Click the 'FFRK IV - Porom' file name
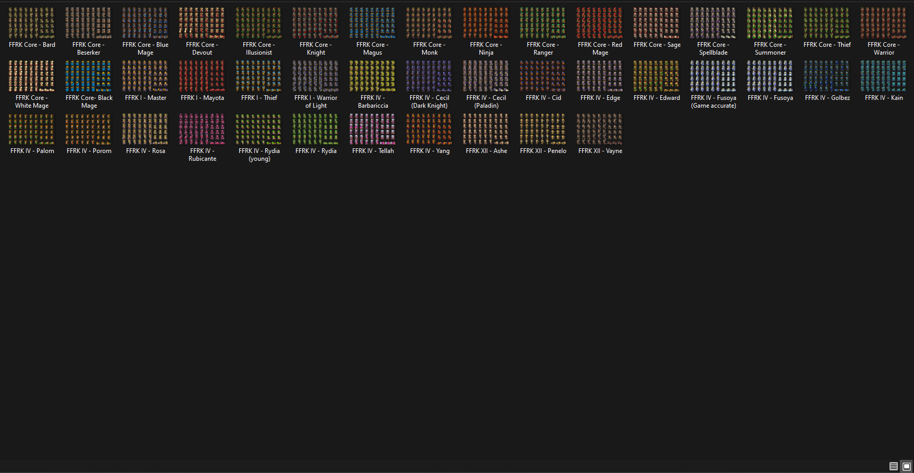The image size is (914, 473). tap(89, 151)
